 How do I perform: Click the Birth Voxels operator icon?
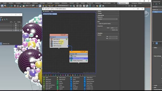click(x=57, y=79)
